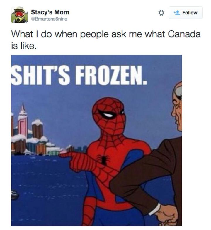
Task: Click the add-person icon inside Follow button
Action: tap(177, 13)
